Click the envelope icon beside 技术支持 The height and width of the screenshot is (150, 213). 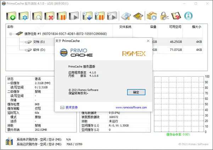[x=62, y=107]
